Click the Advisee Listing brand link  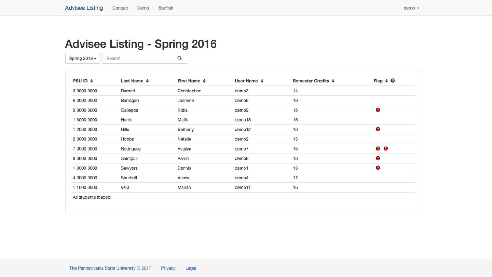(x=84, y=8)
